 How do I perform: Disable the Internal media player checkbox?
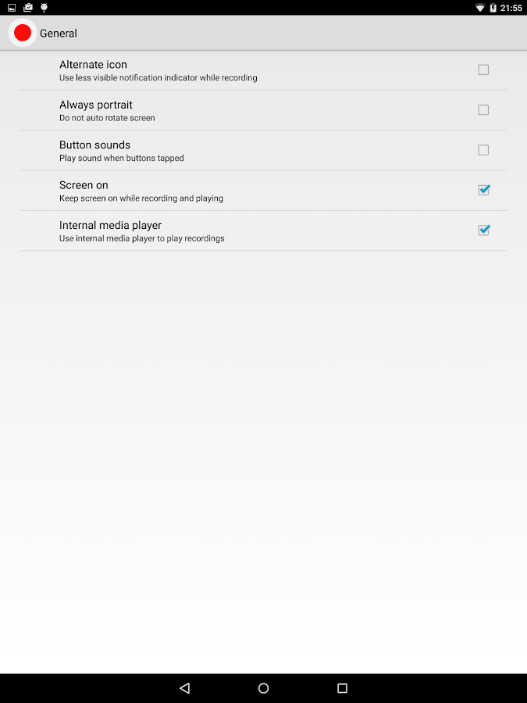[x=483, y=230]
